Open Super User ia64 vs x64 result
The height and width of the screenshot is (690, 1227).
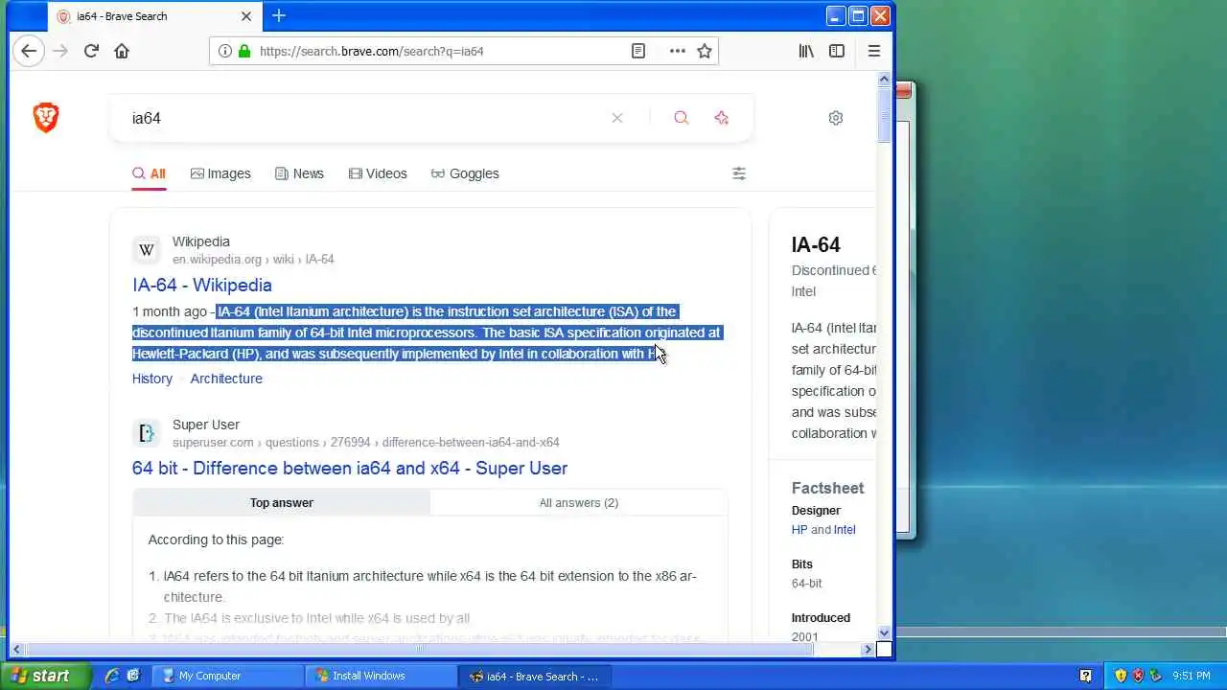click(350, 468)
